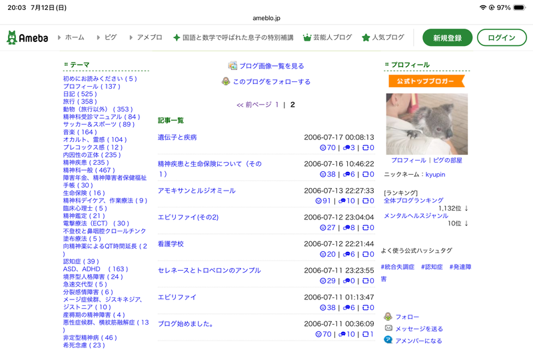Select the 認知症 ( 39 ) theme
533x350 pixels.
pyautogui.click(x=81, y=261)
